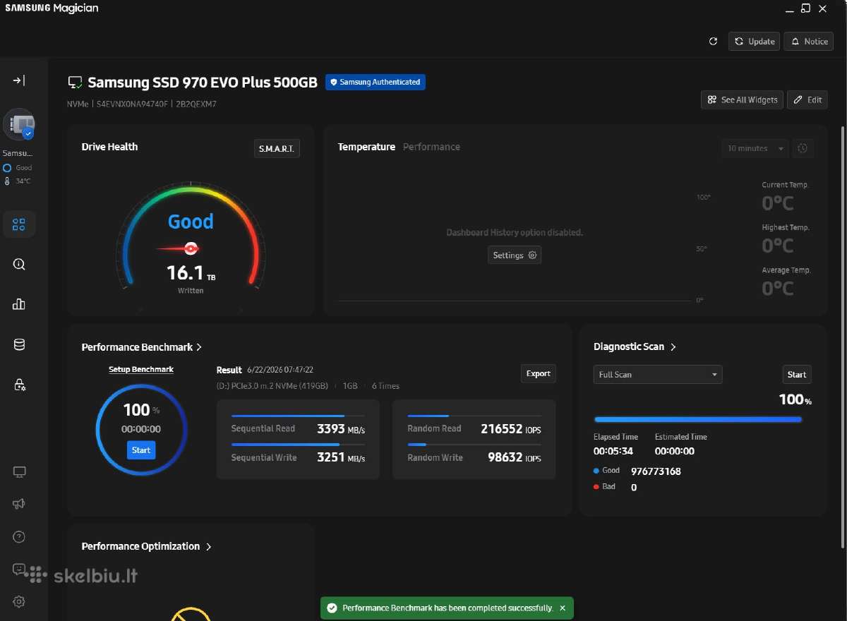The height and width of the screenshot is (621, 847).
Task: Start the diagnostic scan
Action: coord(797,374)
